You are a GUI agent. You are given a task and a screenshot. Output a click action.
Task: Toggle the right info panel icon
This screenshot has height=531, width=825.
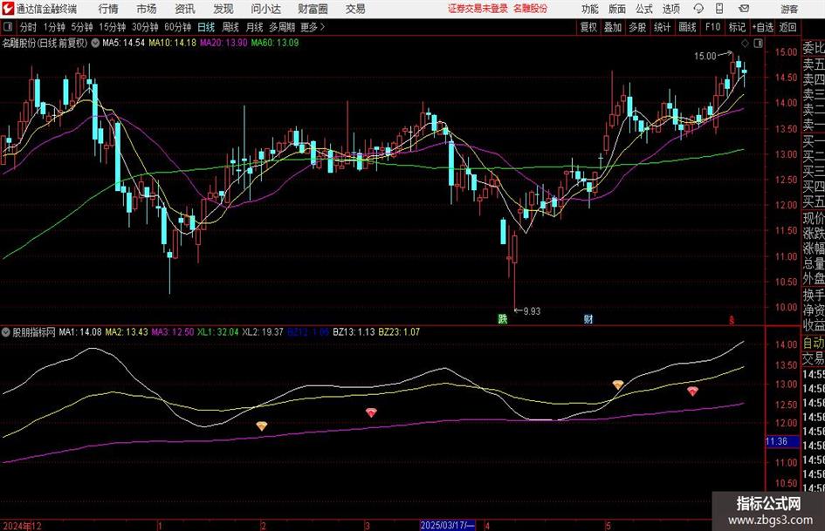tap(758, 44)
